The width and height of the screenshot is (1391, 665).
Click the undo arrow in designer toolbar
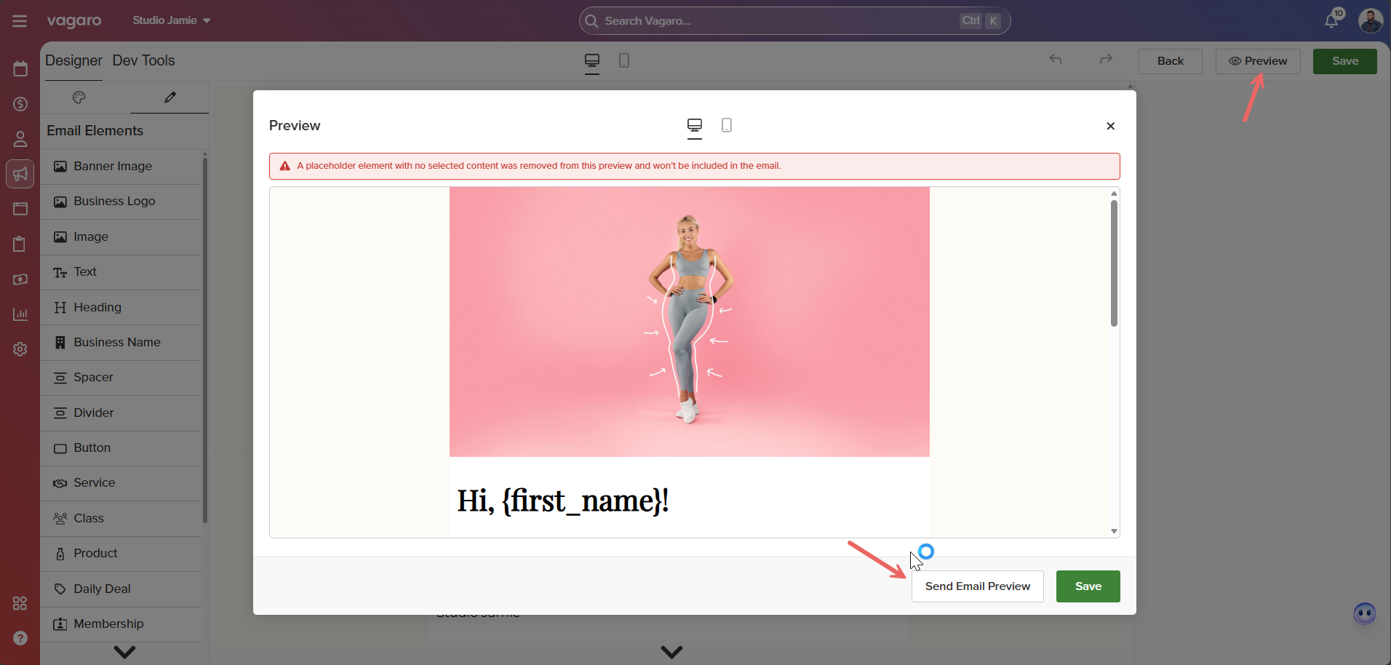point(1056,60)
